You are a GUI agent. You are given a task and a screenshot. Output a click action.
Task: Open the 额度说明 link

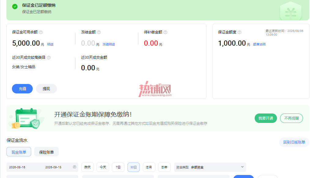point(259,44)
